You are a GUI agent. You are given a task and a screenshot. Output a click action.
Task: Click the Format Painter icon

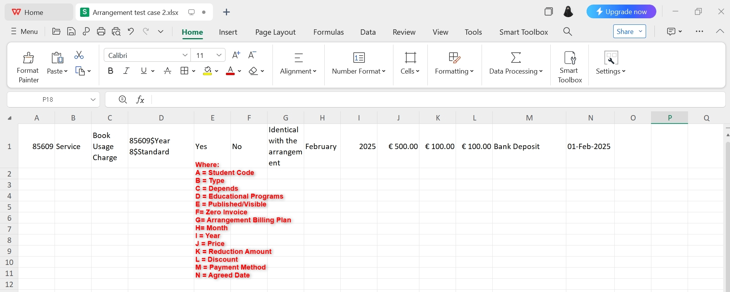pos(28,58)
